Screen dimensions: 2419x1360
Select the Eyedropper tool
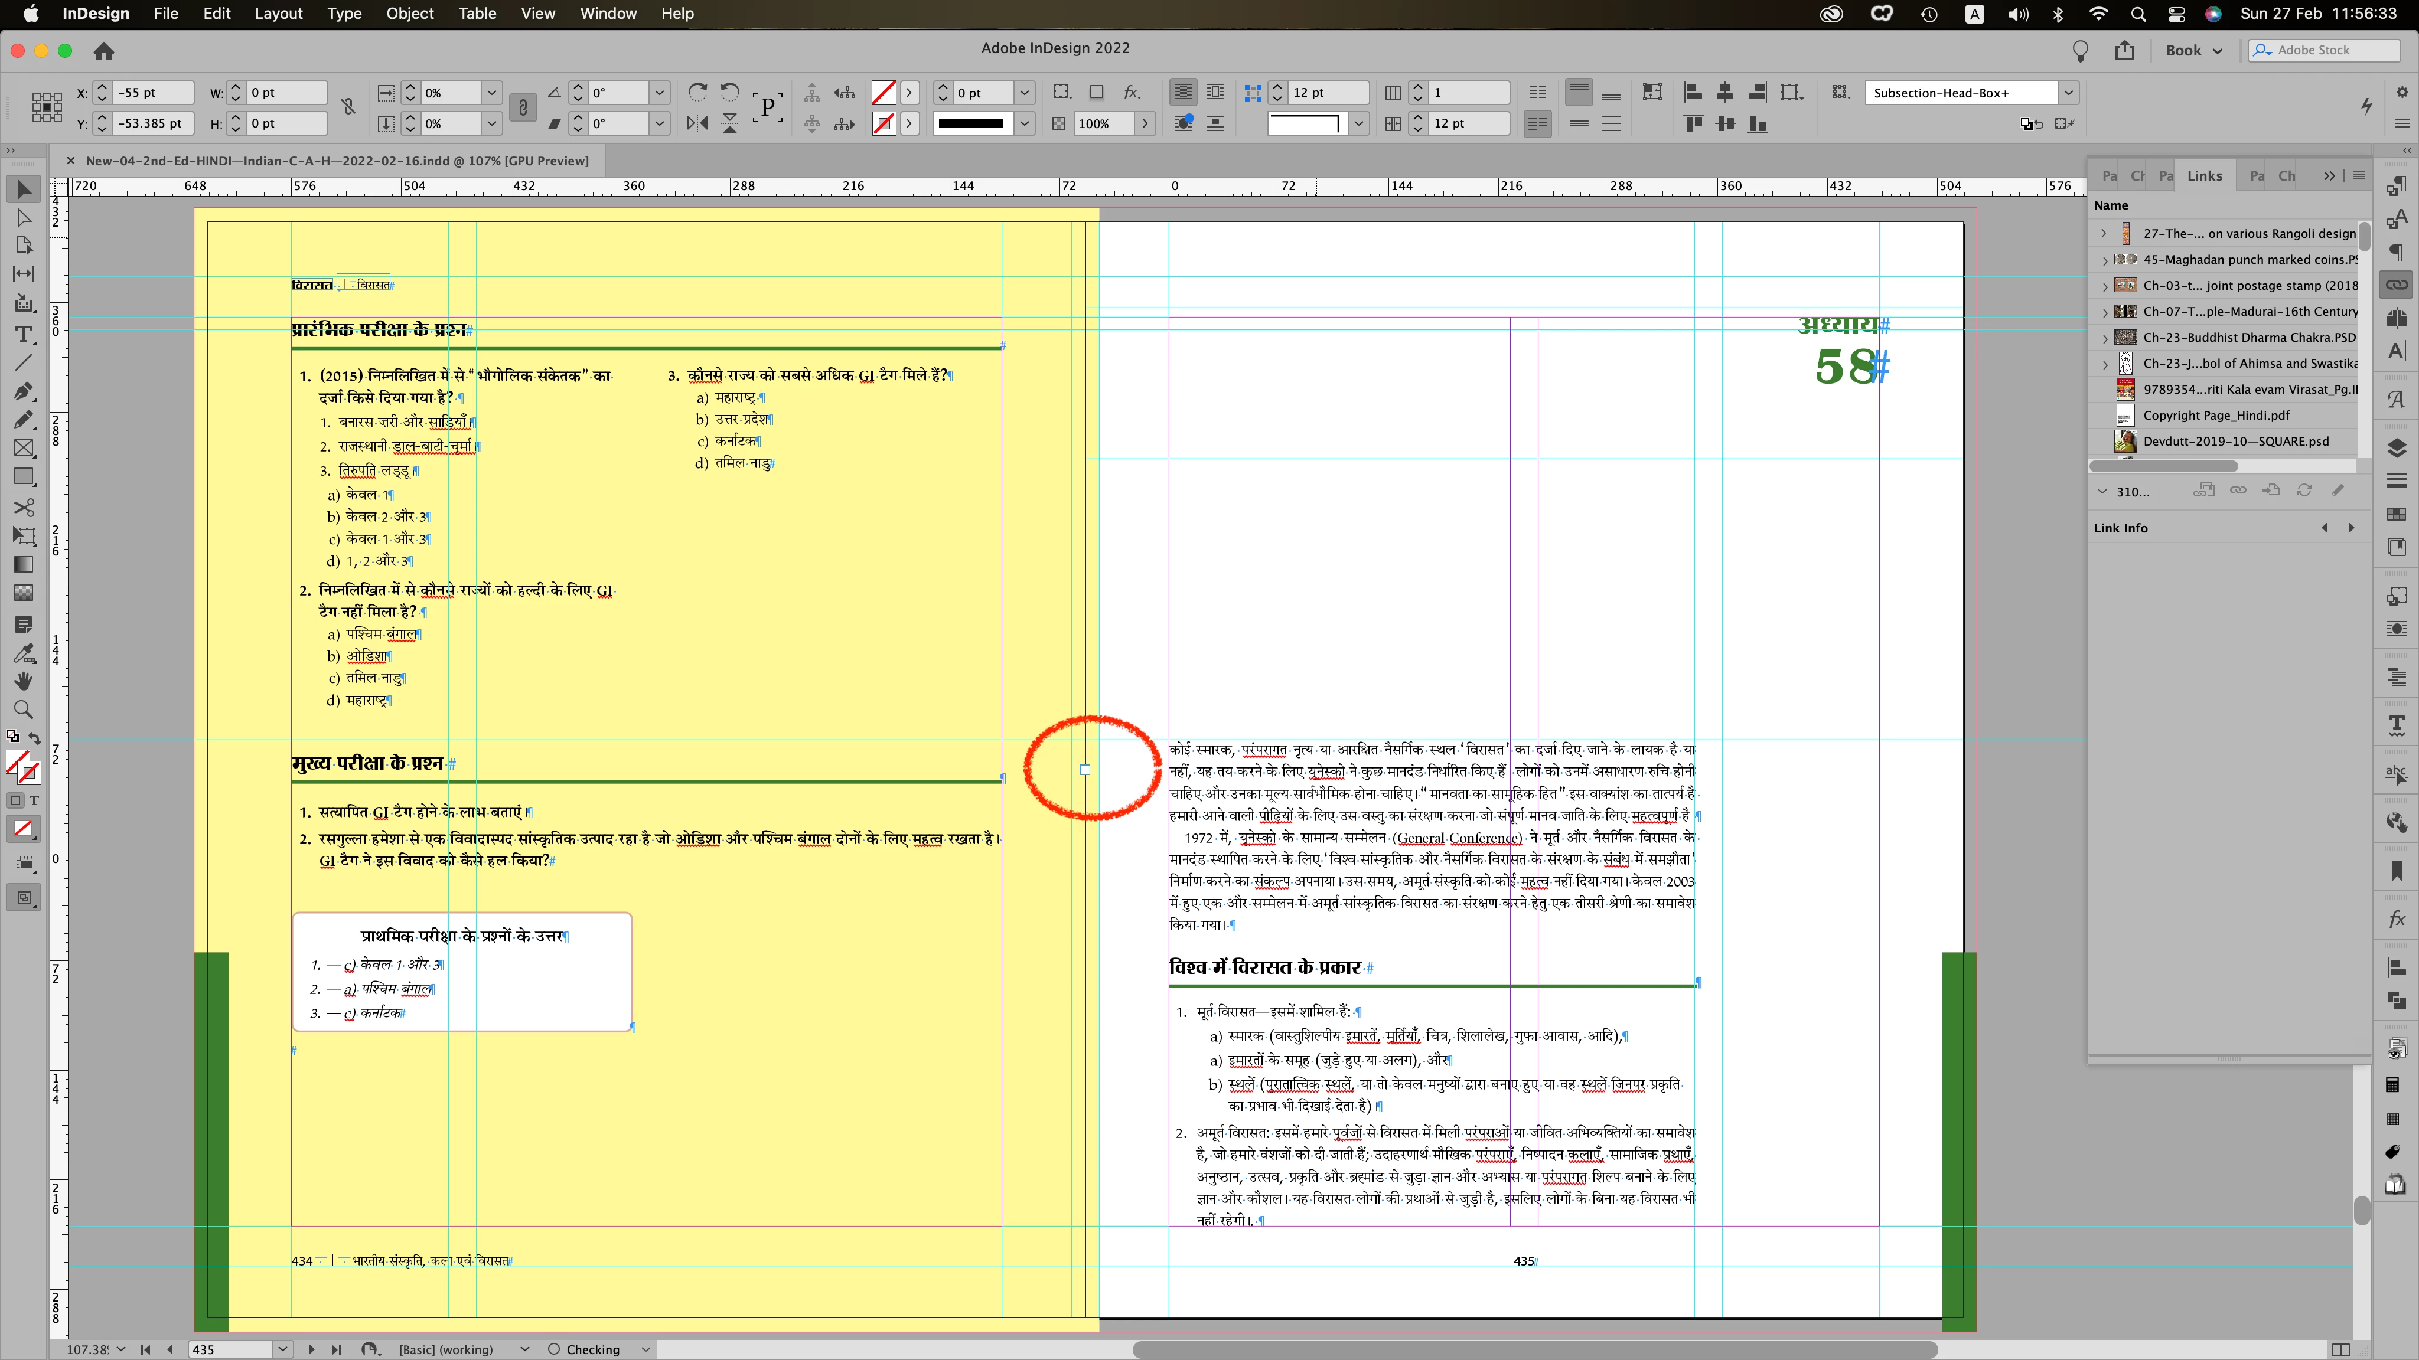24,653
